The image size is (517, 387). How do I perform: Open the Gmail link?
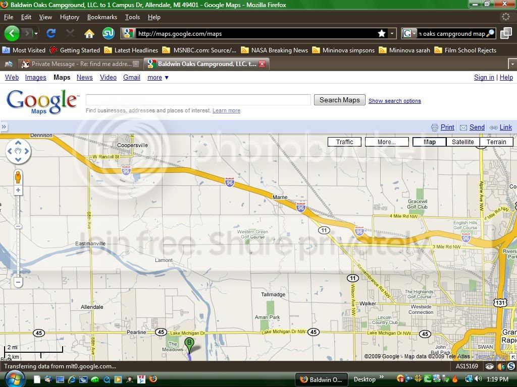132,77
